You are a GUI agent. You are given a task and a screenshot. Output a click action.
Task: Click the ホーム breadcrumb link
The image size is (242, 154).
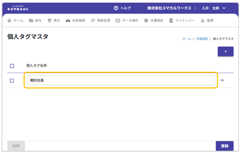coord(186,39)
